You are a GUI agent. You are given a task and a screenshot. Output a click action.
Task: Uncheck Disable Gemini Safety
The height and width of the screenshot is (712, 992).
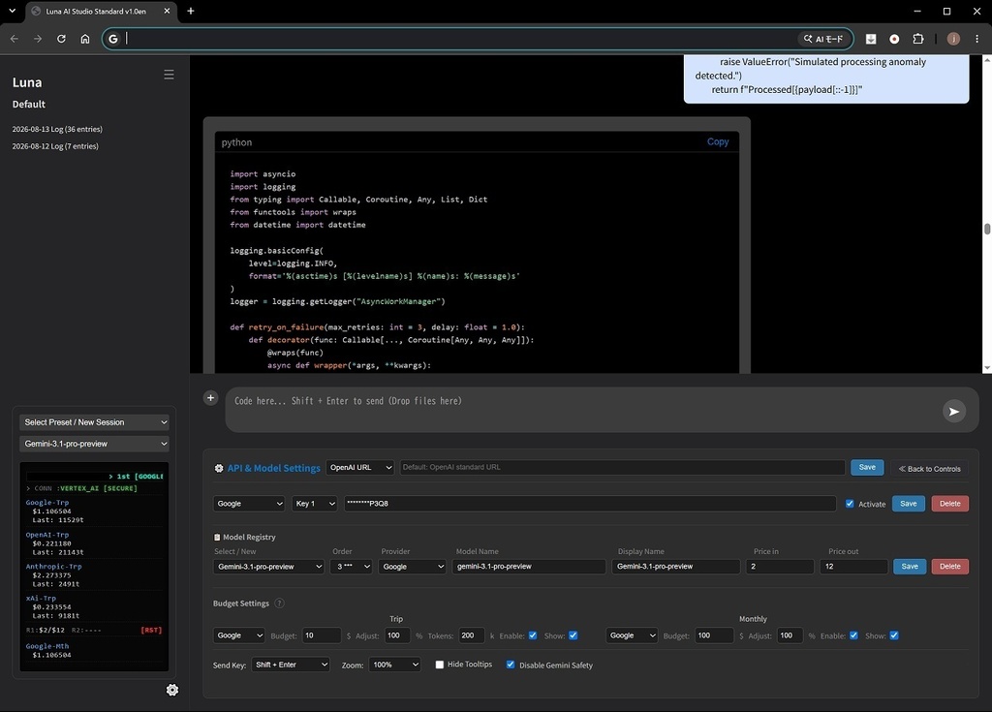(x=511, y=665)
